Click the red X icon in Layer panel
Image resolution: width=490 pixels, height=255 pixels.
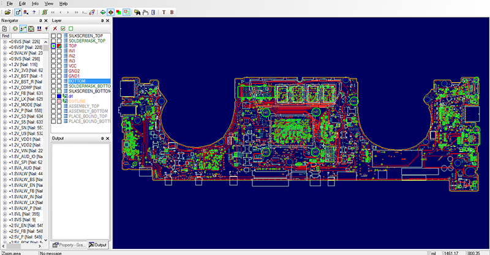pyautogui.click(x=55, y=28)
